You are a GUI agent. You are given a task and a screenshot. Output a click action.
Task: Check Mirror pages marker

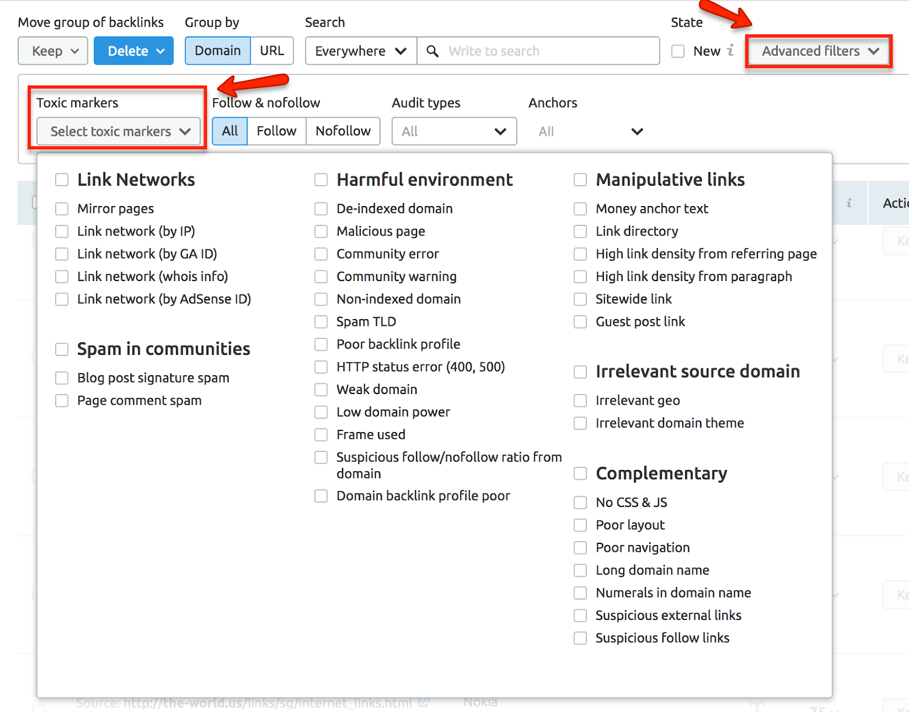(x=62, y=209)
